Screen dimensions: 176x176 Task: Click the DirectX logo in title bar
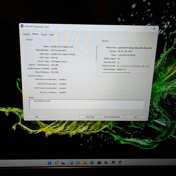click(22, 26)
